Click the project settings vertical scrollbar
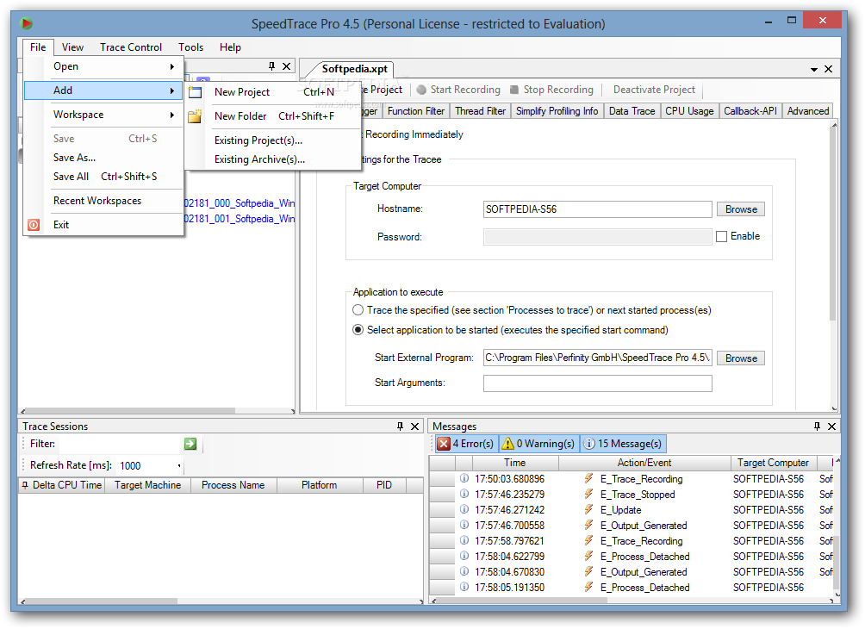Viewport: 865px width, 629px height. [x=834, y=223]
